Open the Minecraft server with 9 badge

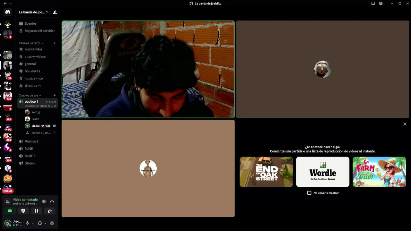(8, 106)
